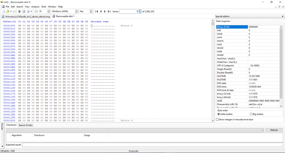
Task: Open the bytes per row dropdown
Action: [x=49, y=11]
